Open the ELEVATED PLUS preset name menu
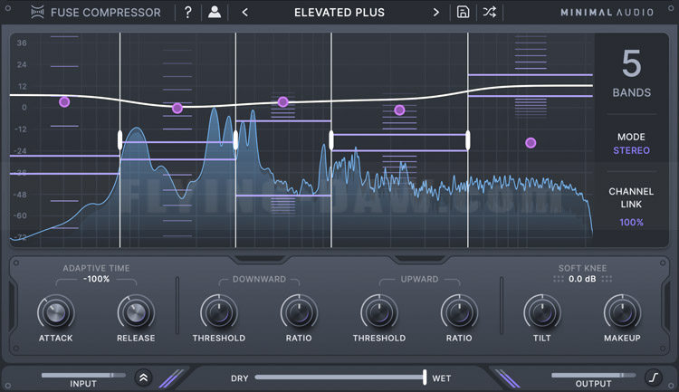 tap(339, 13)
